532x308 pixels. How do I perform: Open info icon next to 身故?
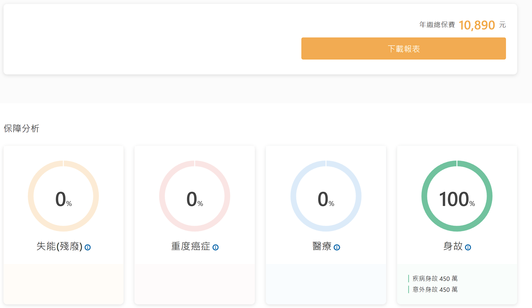click(468, 247)
